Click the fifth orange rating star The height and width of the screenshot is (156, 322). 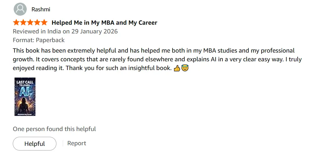44,22
